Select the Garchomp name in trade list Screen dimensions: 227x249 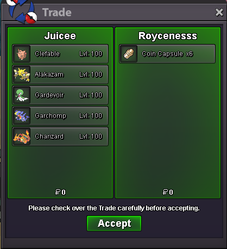click(x=51, y=116)
